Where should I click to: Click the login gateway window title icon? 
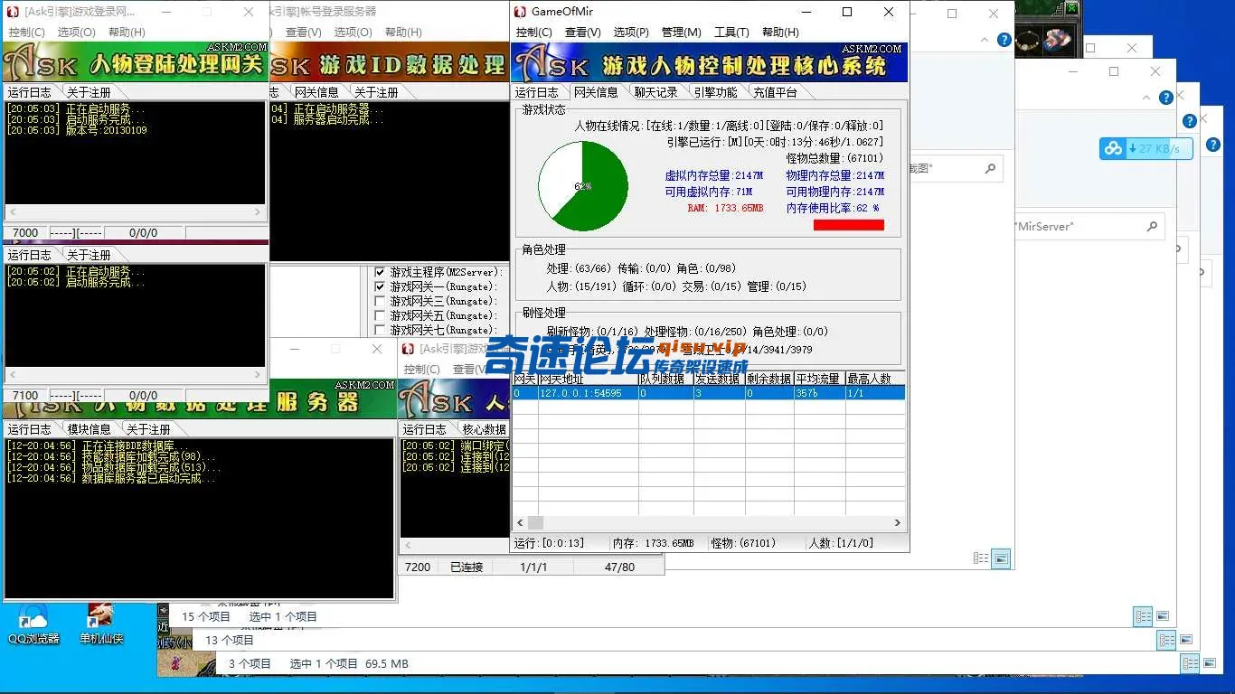click(13, 12)
